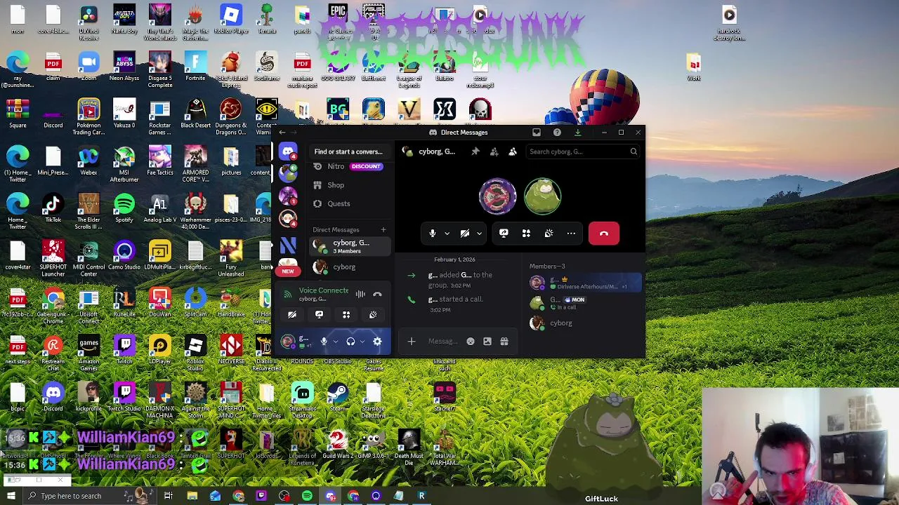Open output device dropdown in user panel
The height and width of the screenshot is (505, 899).
(362, 342)
